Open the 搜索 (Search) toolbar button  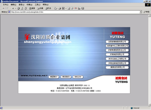[x=32, y=8]
